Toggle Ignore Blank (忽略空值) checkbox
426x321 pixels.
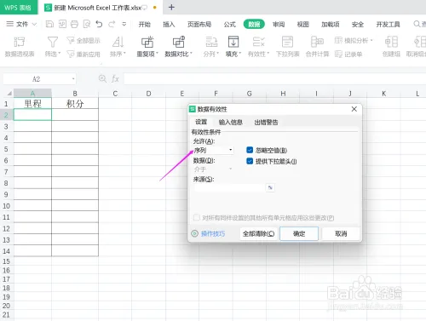coord(250,150)
